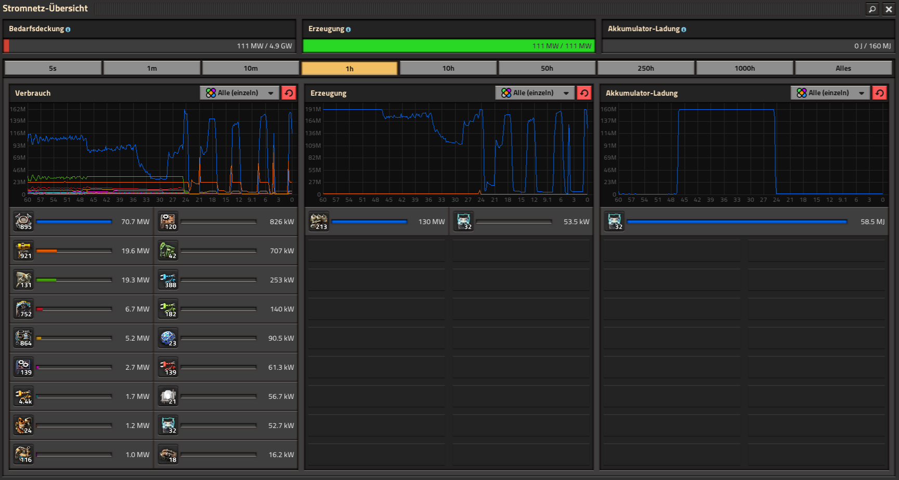Click the blue bar in the 130 MW production row
Image resolution: width=899 pixels, height=480 pixels.
pyautogui.click(x=369, y=222)
